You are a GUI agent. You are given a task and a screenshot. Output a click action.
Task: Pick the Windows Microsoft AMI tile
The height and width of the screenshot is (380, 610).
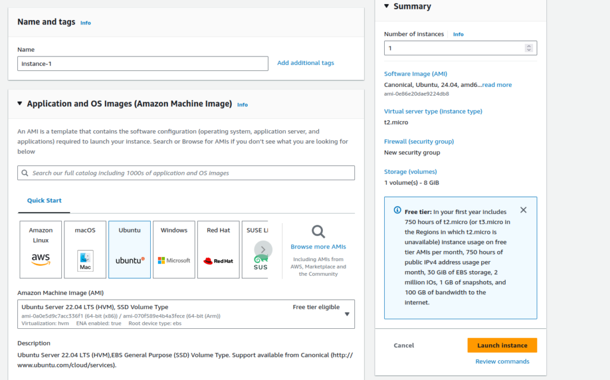point(174,249)
